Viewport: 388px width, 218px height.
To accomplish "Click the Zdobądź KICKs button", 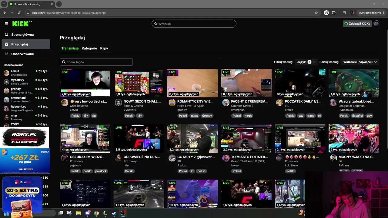I will pyautogui.click(x=357, y=24).
